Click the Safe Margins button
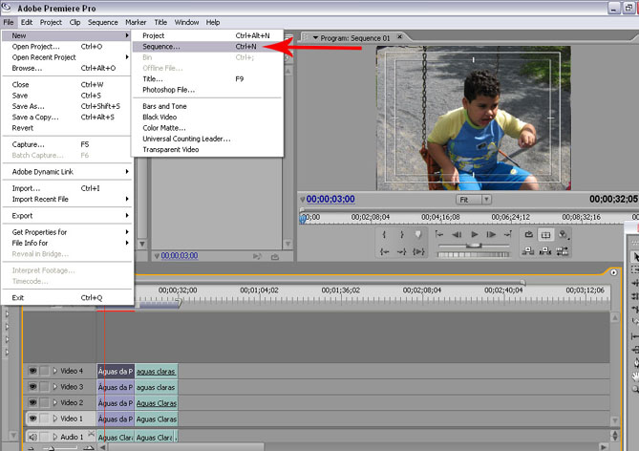Viewport: 639px width, 451px height. [546, 234]
